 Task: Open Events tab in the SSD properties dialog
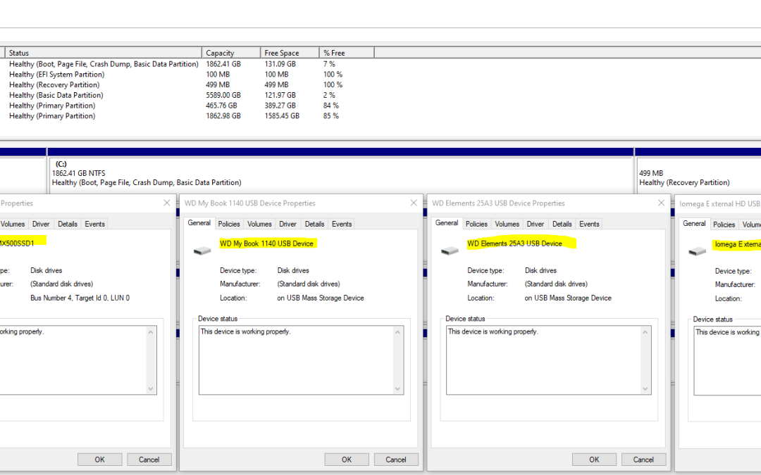(x=94, y=224)
